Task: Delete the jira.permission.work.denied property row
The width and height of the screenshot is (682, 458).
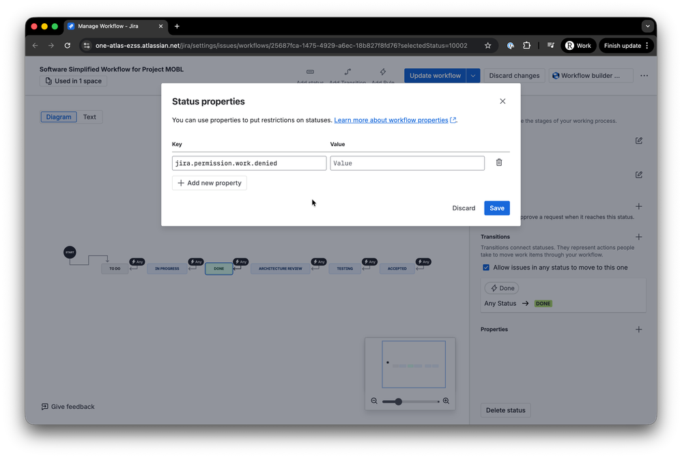Action: pyautogui.click(x=499, y=162)
